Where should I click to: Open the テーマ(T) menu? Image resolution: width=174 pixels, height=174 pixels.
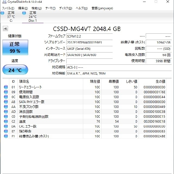point(51,8)
